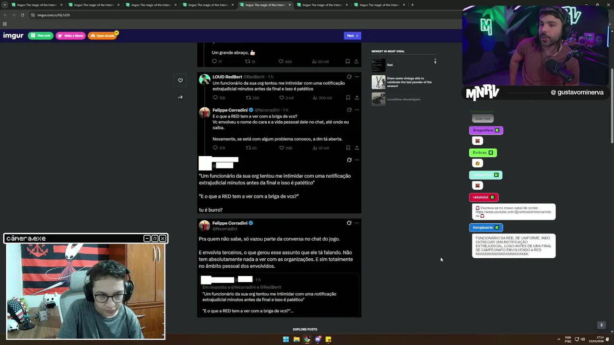Click the browser forward arrow
The height and width of the screenshot is (345, 614).
[13, 15]
